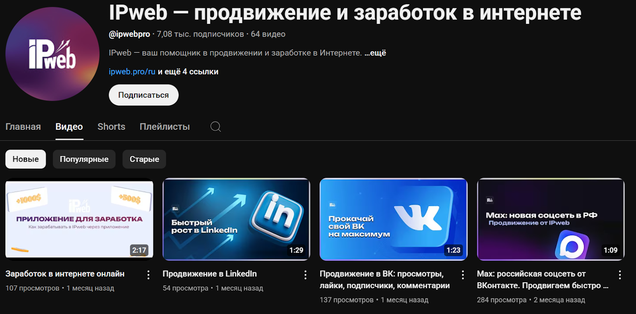The height and width of the screenshot is (314, 636).
Task: Open the Заработок в интернете онлайн video title
Action: 65,274
